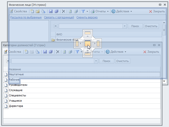Click filter funnel icon in Категории должностей toolbar
169x127 pixels.
click(78, 52)
